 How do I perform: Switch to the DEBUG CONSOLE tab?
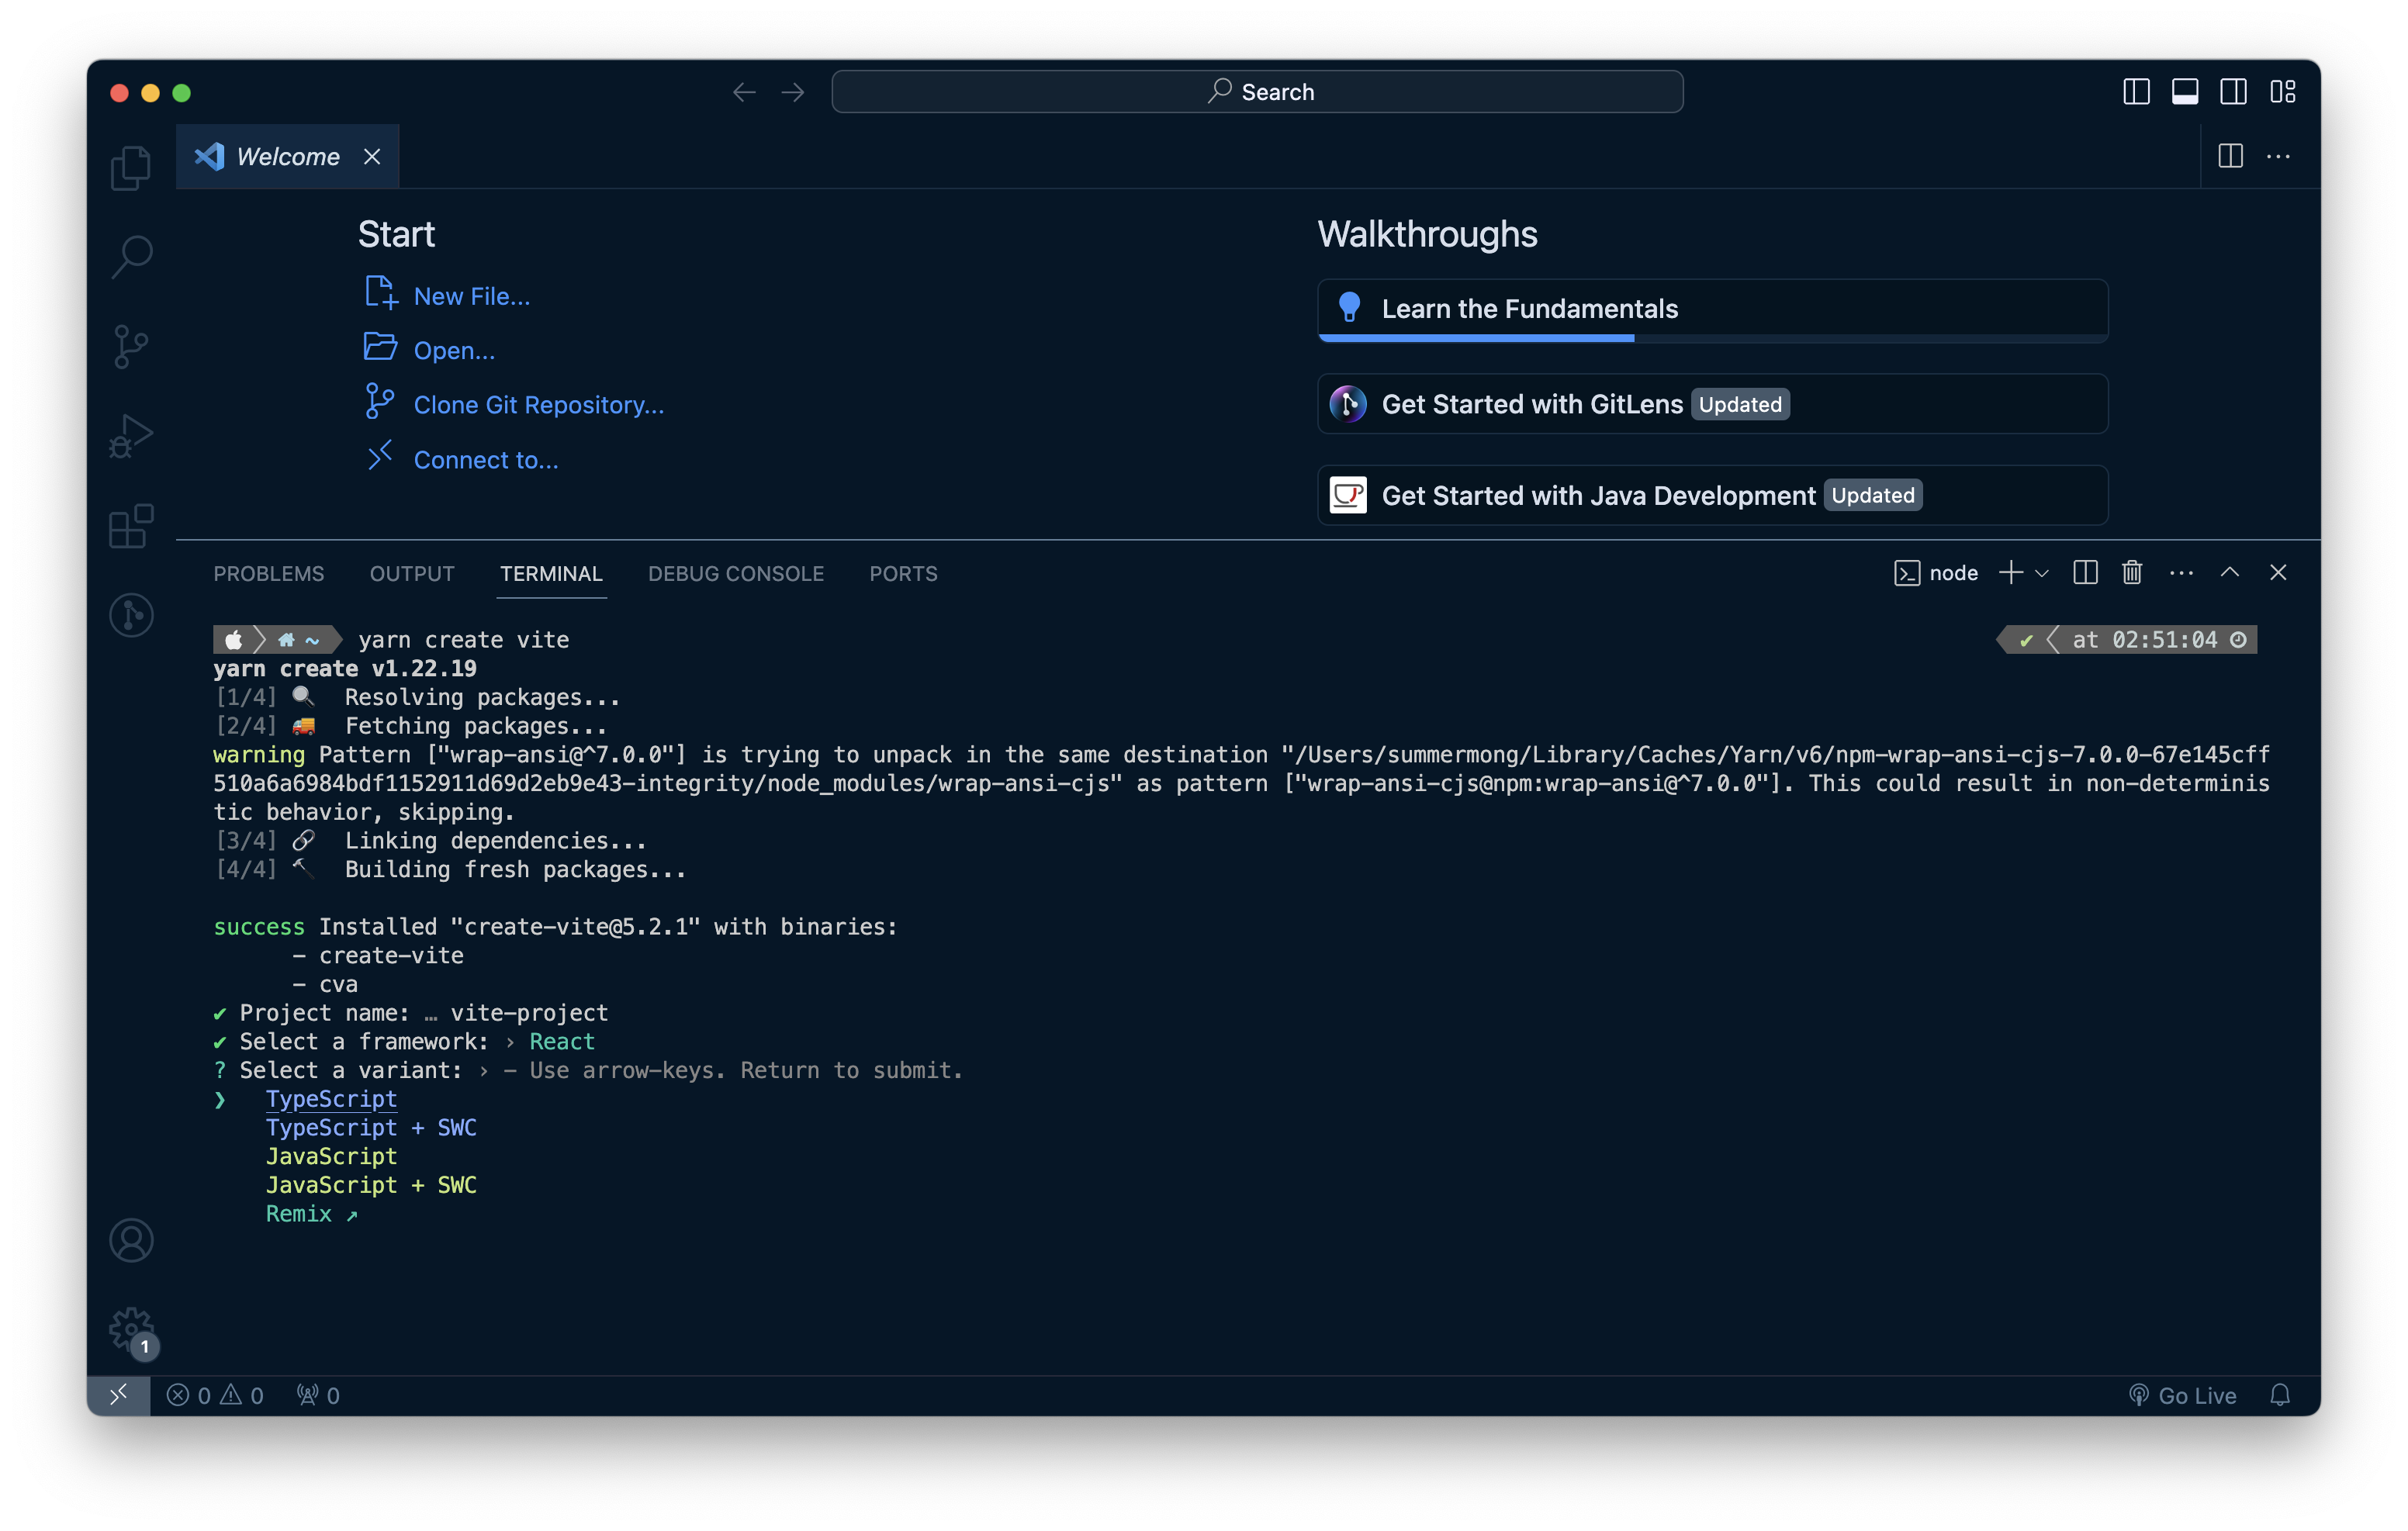(736, 573)
